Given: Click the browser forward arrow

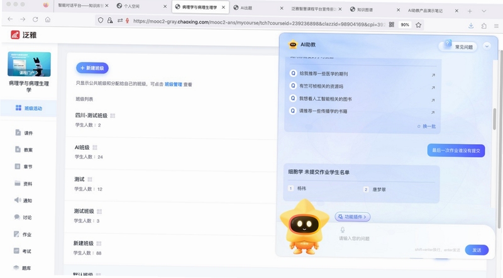Looking at the screenshot, I should 23,19.
